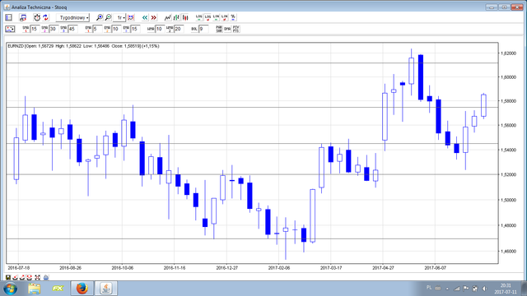
Task: Toggle the side panel icon
Action: tap(8, 17)
